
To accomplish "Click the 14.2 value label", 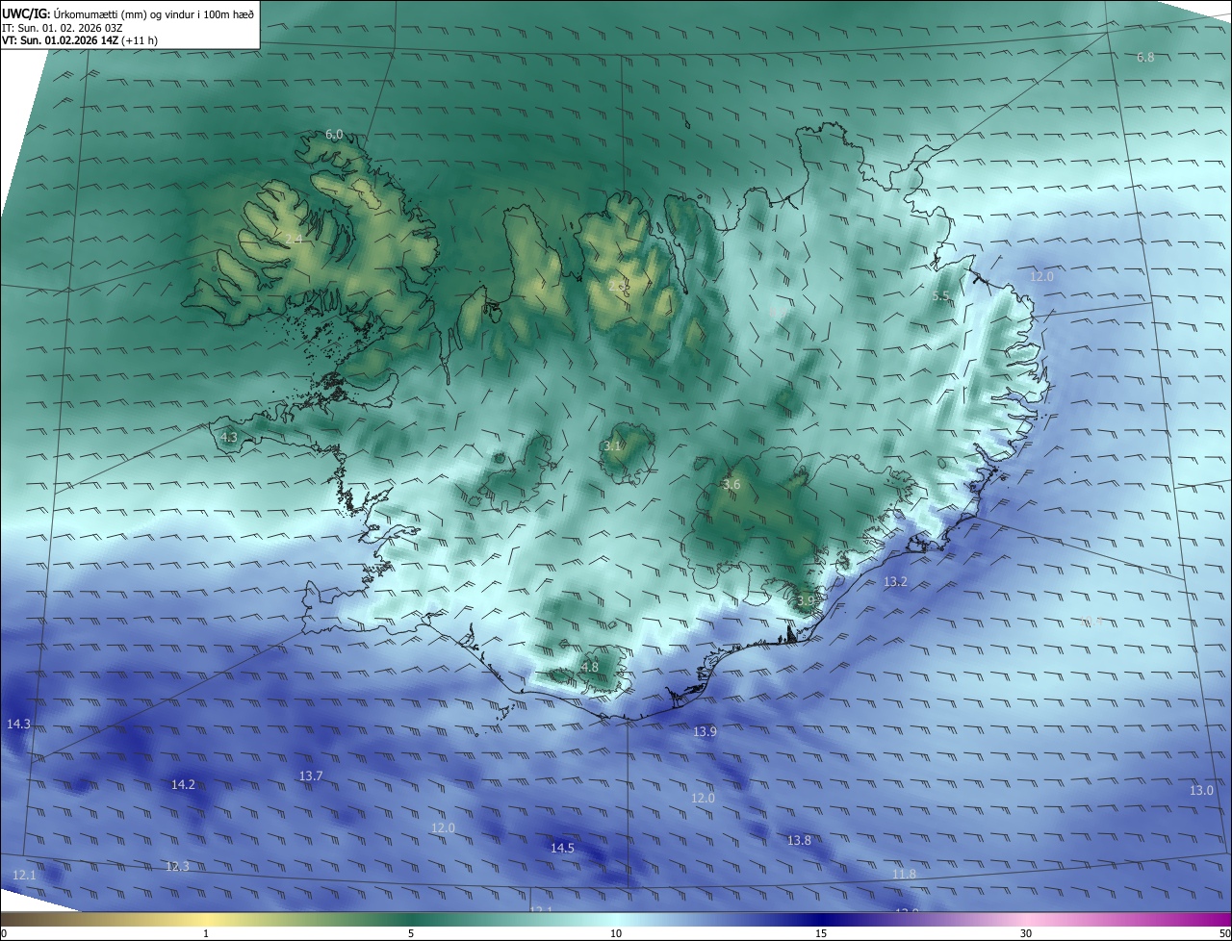I will (x=183, y=785).
